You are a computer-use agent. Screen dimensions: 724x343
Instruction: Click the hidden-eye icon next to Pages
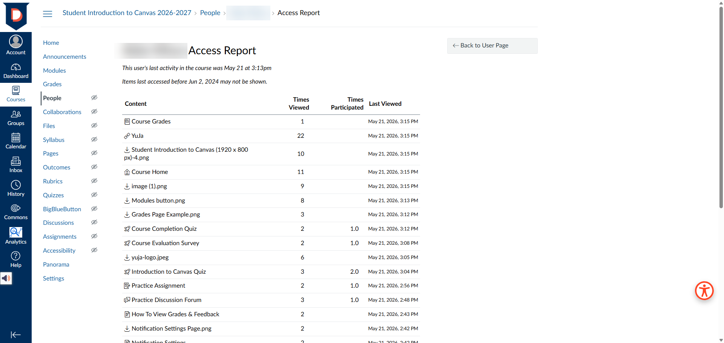pos(94,153)
